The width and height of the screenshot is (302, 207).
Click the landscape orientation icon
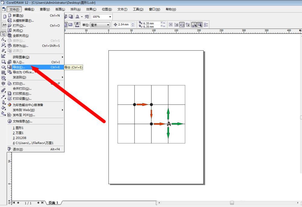tap(70, 25)
